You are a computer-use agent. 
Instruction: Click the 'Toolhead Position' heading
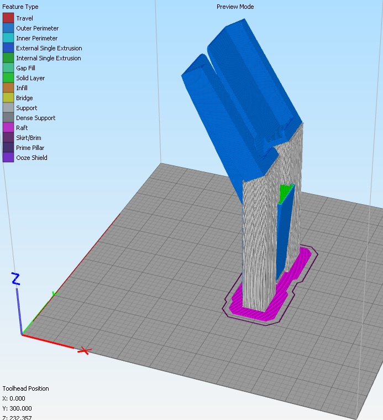pos(25,388)
